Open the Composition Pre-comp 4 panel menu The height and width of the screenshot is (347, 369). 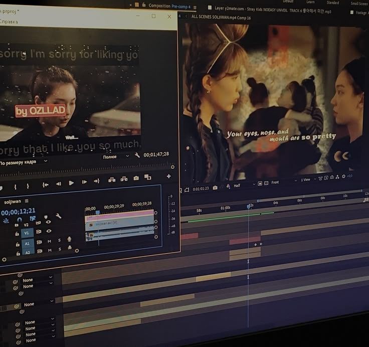[195, 8]
